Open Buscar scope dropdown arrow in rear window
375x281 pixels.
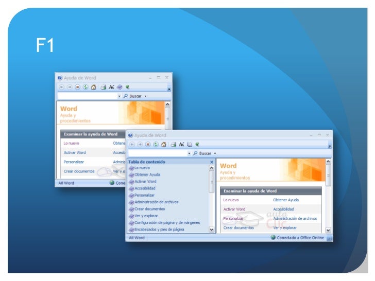(x=145, y=96)
